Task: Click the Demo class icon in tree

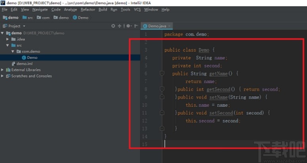Action: coord(24,58)
